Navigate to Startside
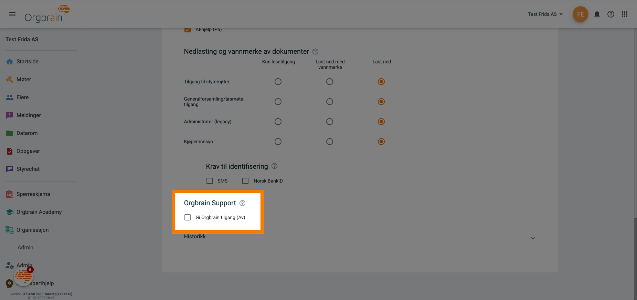This screenshot has height=300, width=637. (27, 61)
